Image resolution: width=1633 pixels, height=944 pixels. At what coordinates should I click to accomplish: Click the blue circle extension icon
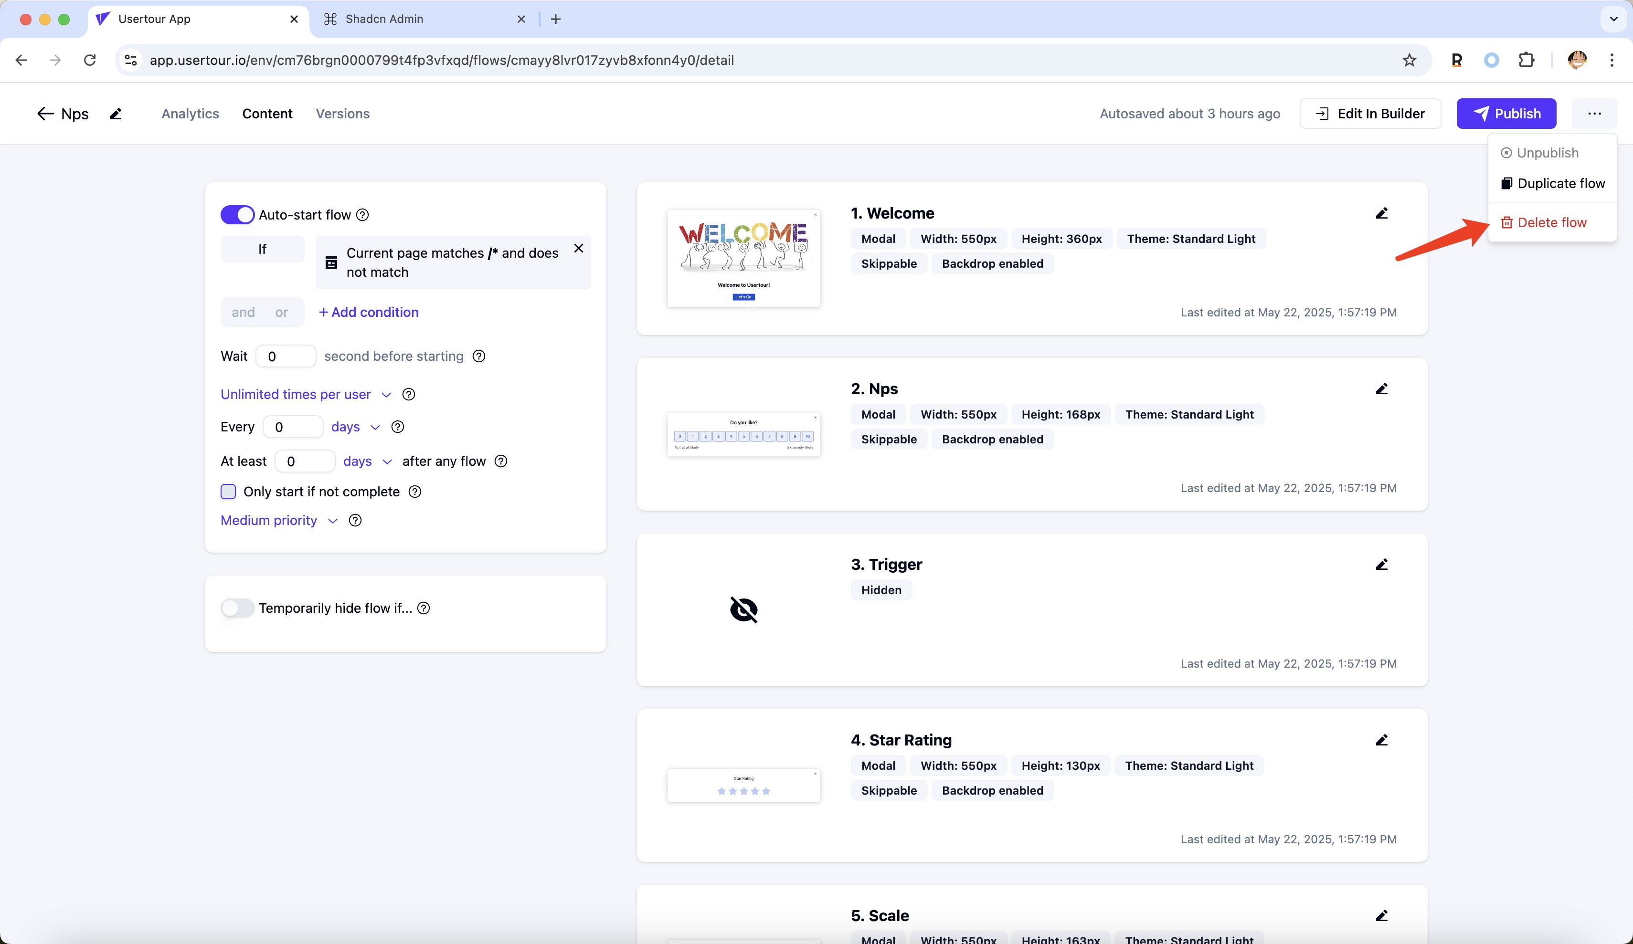(x=1491, y=60)
